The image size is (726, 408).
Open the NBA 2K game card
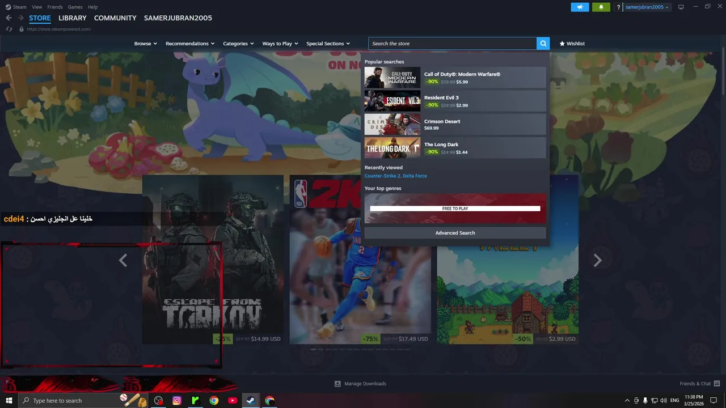click(x=360, y=260)
